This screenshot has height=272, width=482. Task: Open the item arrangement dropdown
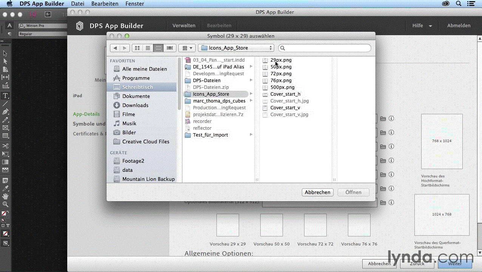click(187, 48)
